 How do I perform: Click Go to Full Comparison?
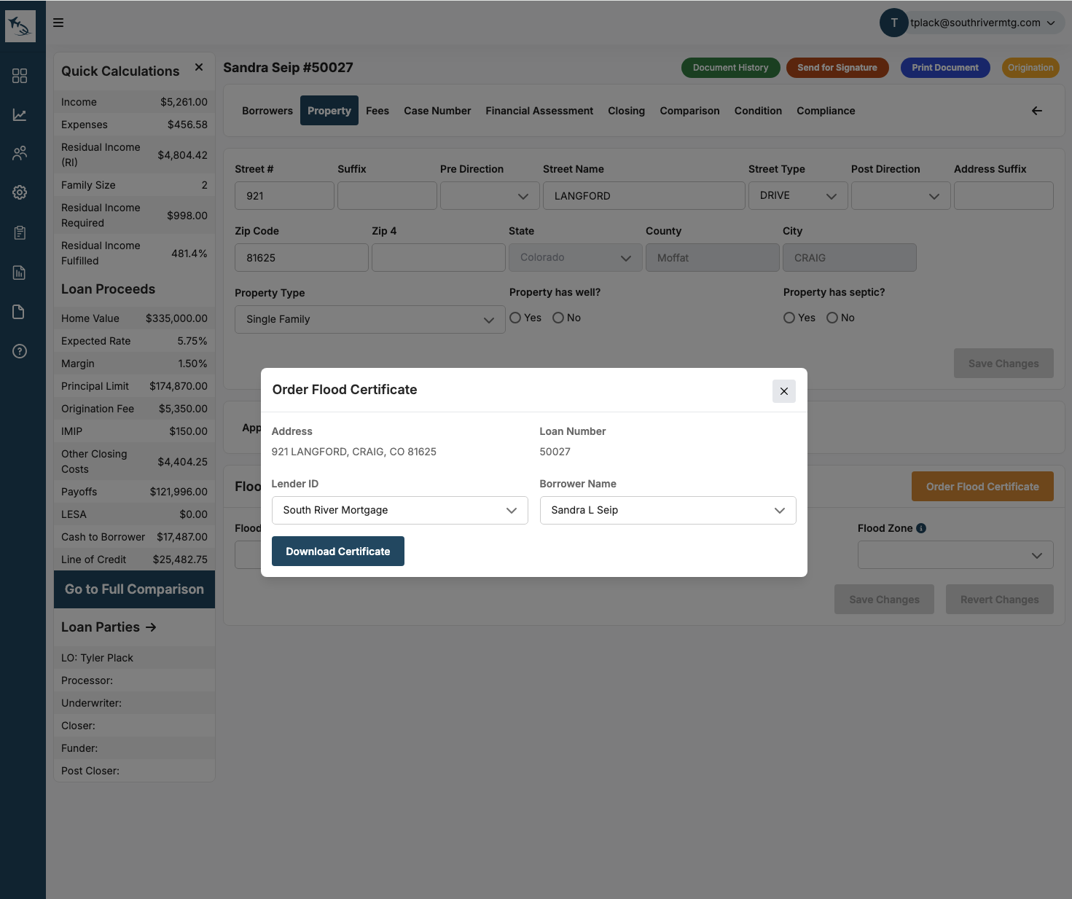pos(134,589)
